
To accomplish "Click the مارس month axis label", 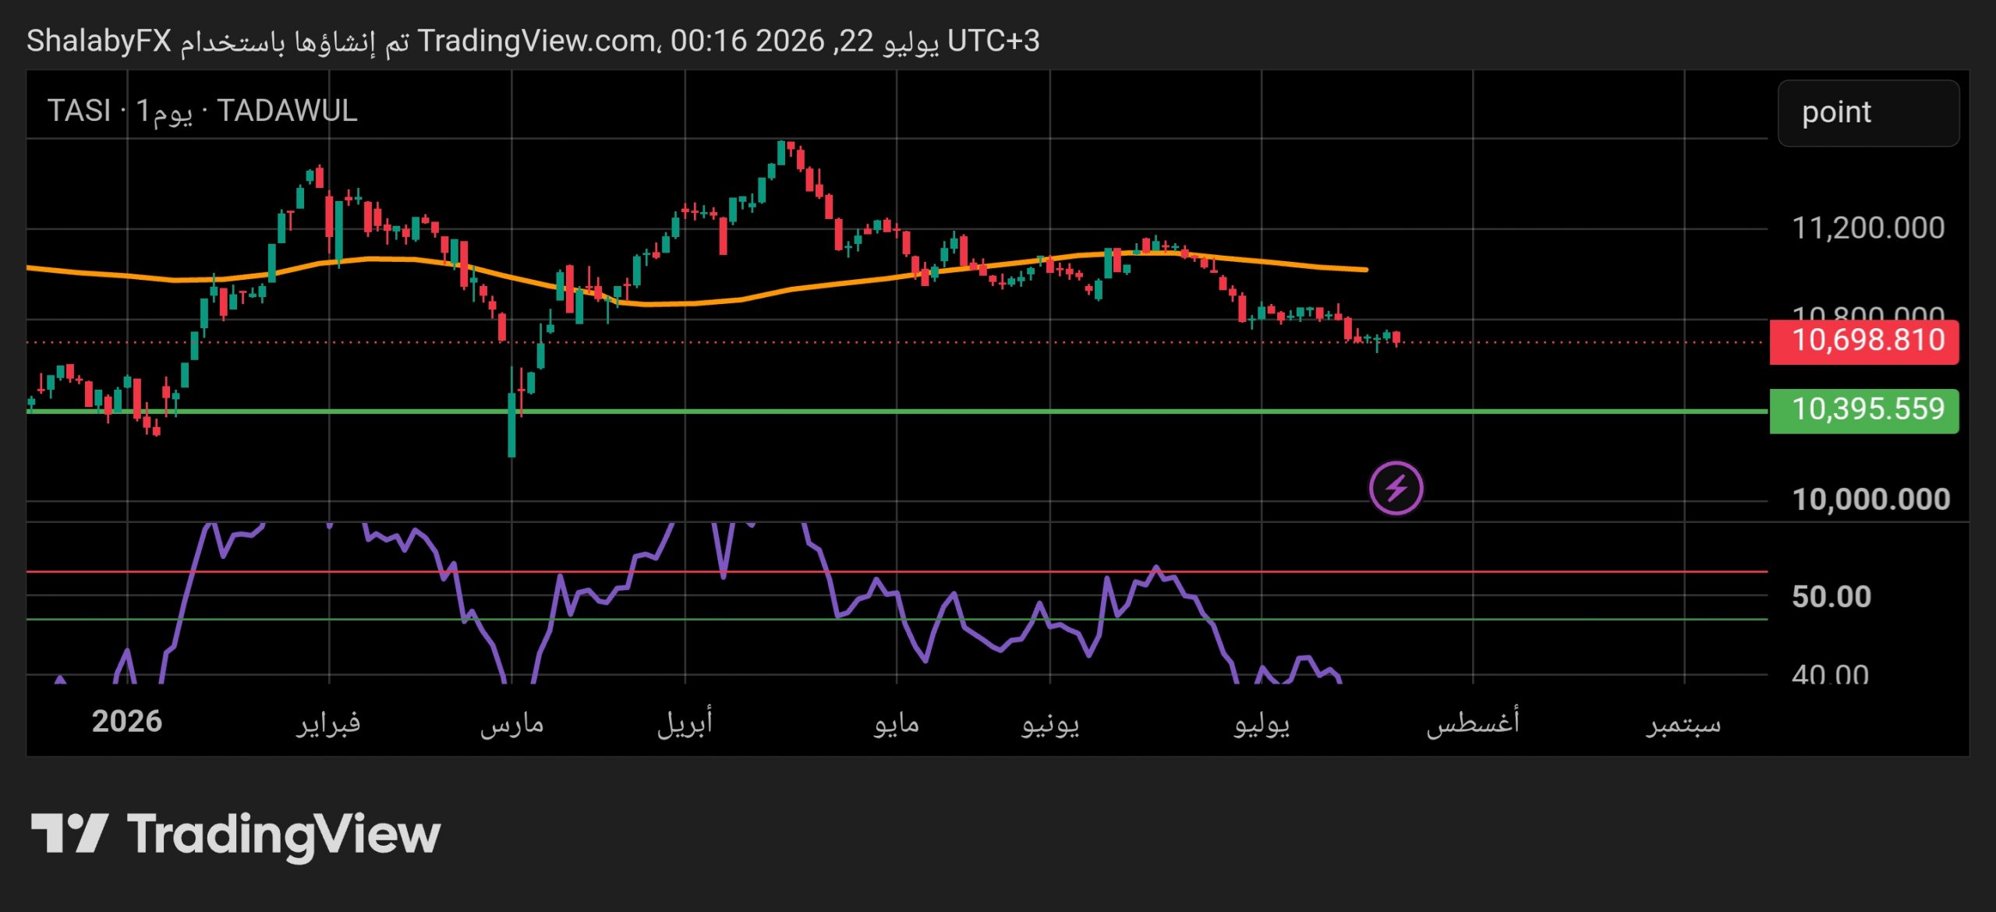I will (x=511, y=724).
